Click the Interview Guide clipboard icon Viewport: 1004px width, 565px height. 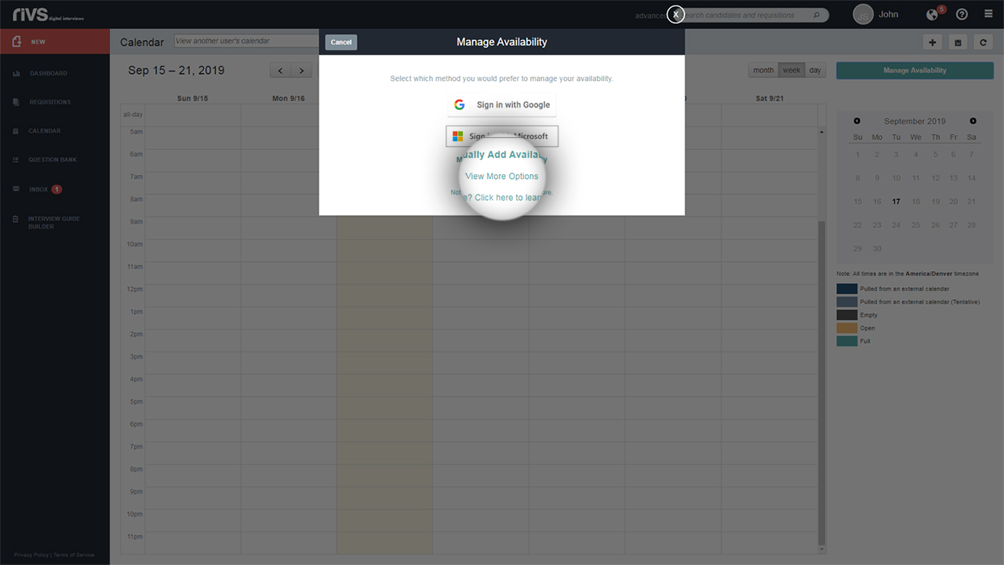[x=16, y=219]
